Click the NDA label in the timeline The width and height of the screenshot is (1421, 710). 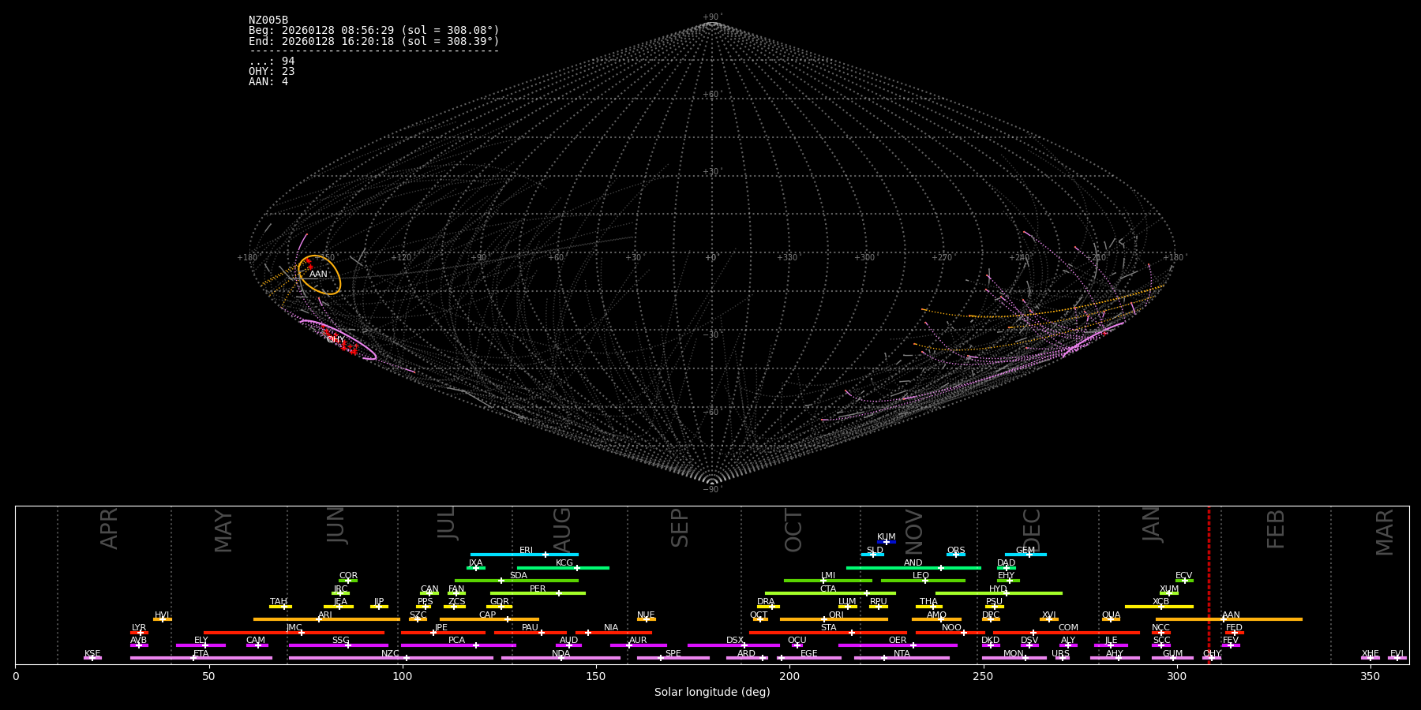coord(561,654)
